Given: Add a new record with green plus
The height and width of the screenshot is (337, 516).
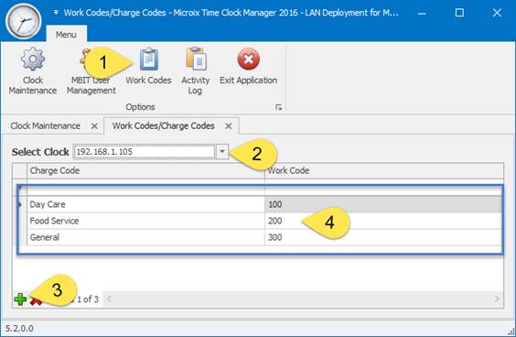Looking at the screenshot, I should tap(20, 299).
